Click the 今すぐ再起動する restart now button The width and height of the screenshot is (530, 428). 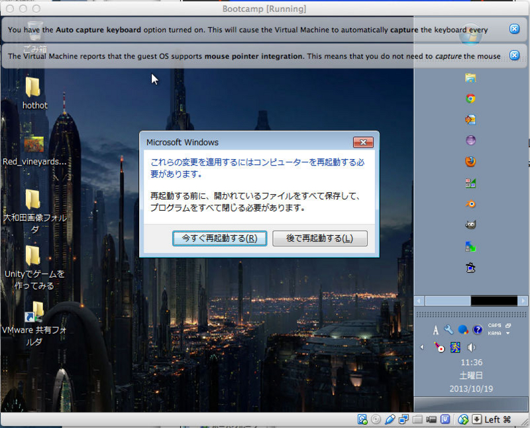point(219,239)
